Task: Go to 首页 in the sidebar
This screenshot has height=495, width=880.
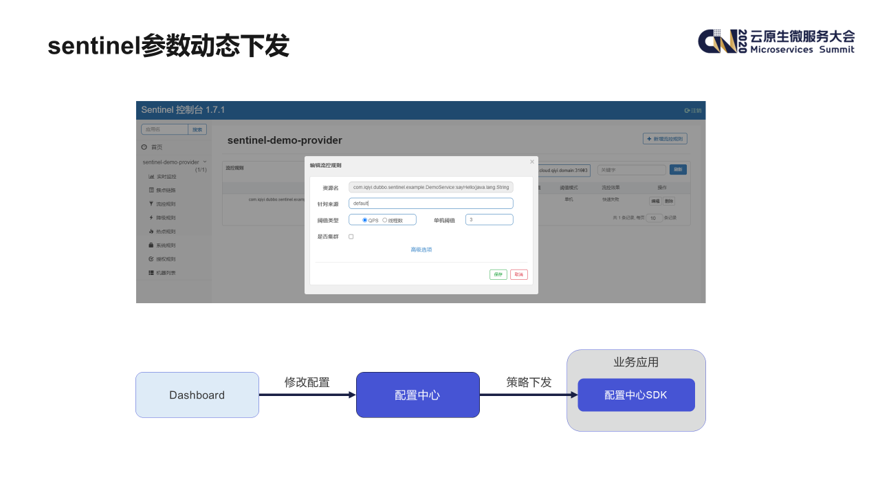Action: [x=157, y=147]
